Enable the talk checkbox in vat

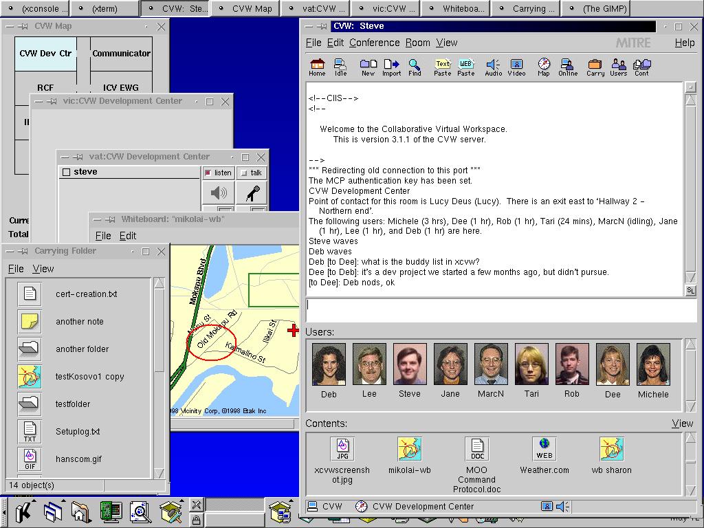252,173
